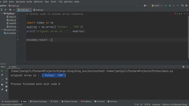Open Run panel gear options
The width and height of the screenshot is (189, 106).
[183, 67]
